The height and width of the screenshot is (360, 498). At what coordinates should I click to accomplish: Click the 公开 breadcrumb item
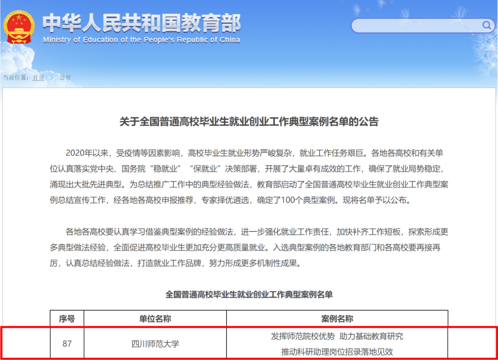(65, 78)
